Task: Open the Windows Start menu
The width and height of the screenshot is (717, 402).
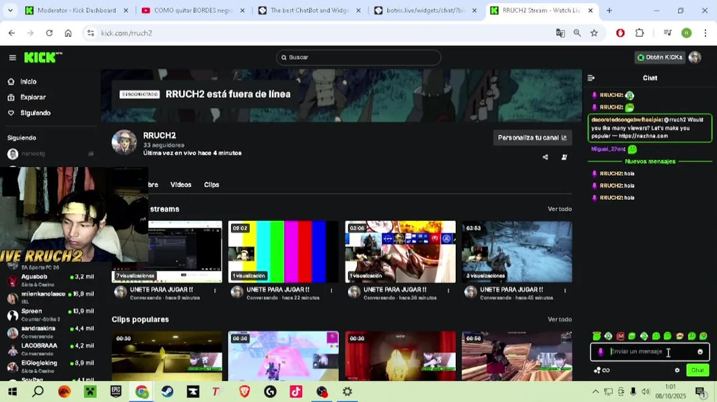Action: (12, 392)
